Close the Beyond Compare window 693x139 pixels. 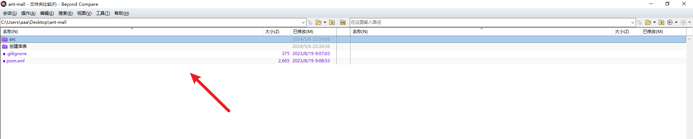click(684, 4)
